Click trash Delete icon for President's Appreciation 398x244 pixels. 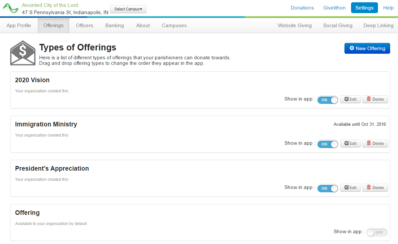[369, 188]
